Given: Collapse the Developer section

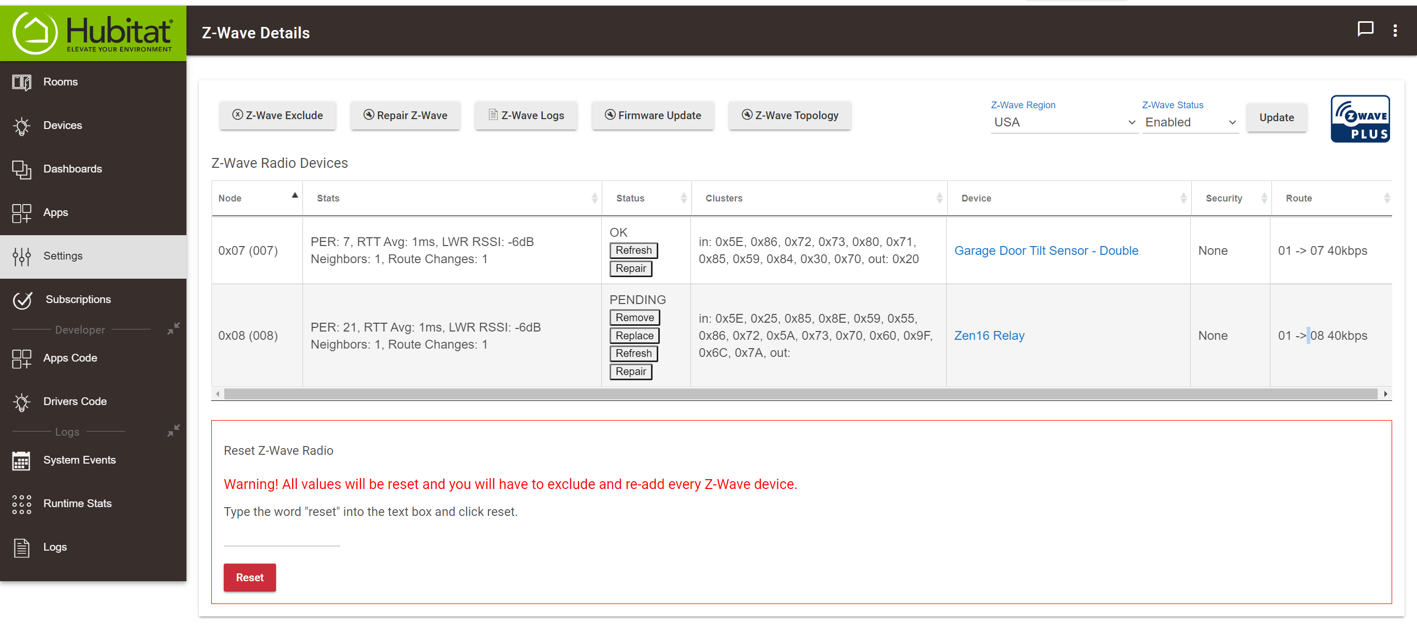Looking at the screenshot, I should click(173, 328).
